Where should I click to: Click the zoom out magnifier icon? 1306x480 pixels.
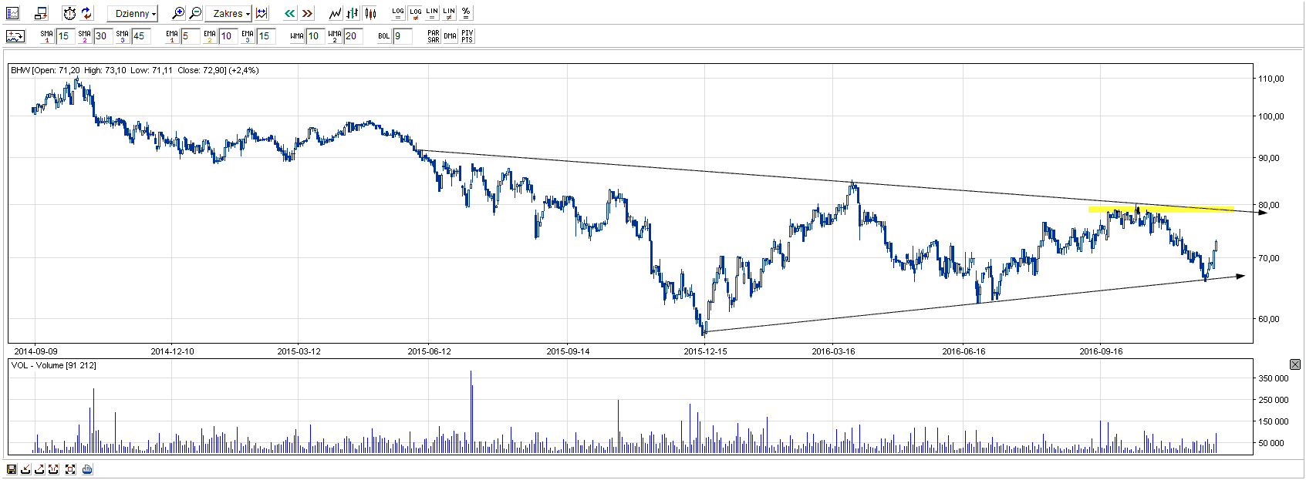[195, 13]
